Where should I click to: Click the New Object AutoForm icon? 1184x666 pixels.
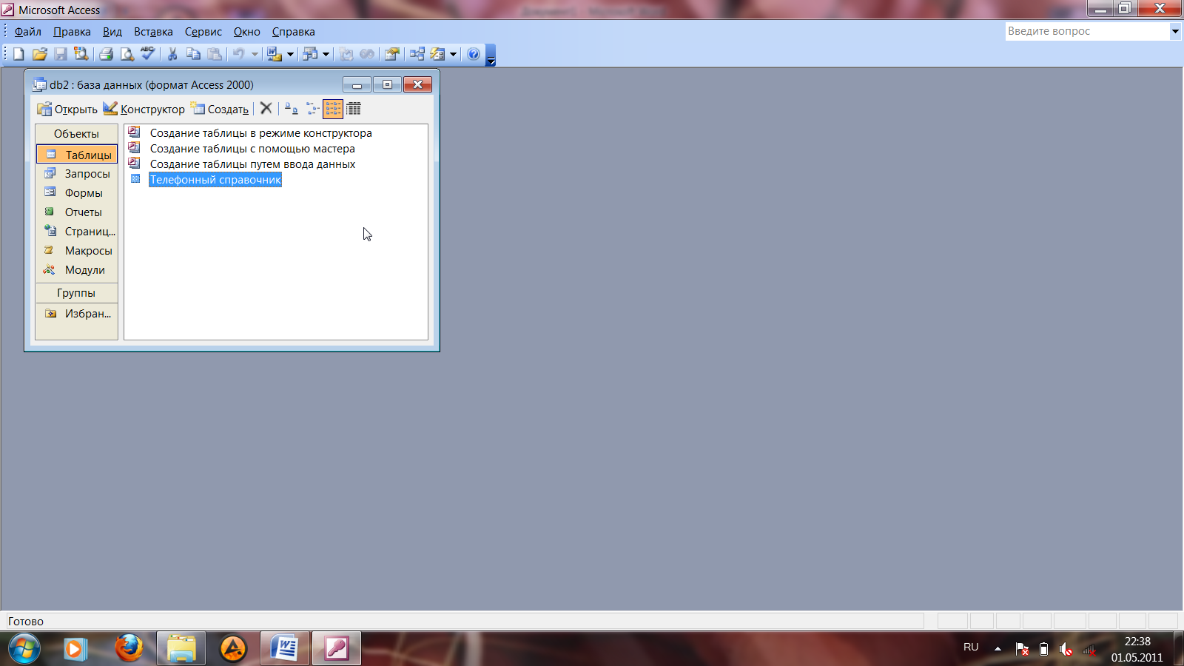coord(438,54)
